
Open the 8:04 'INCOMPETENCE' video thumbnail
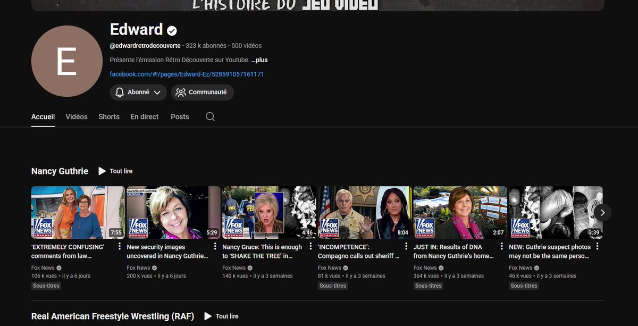(x=365, y=212)
